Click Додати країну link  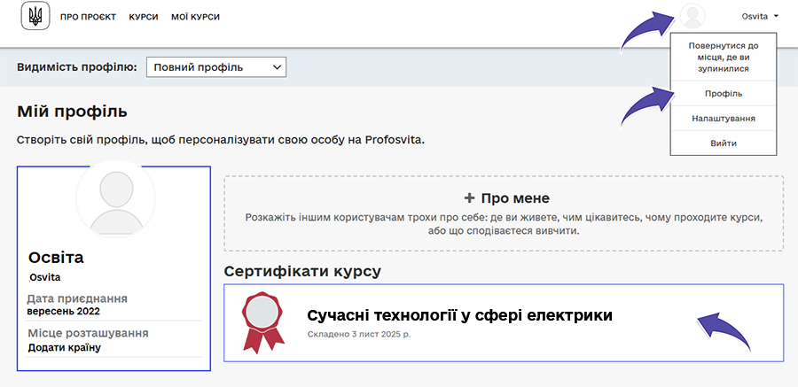[64, 348]
